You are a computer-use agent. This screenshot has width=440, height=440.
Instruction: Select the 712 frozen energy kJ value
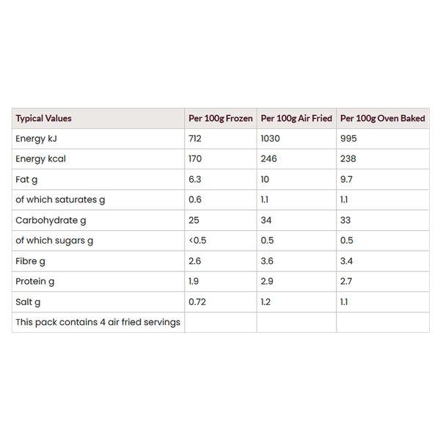click(194, 139)
